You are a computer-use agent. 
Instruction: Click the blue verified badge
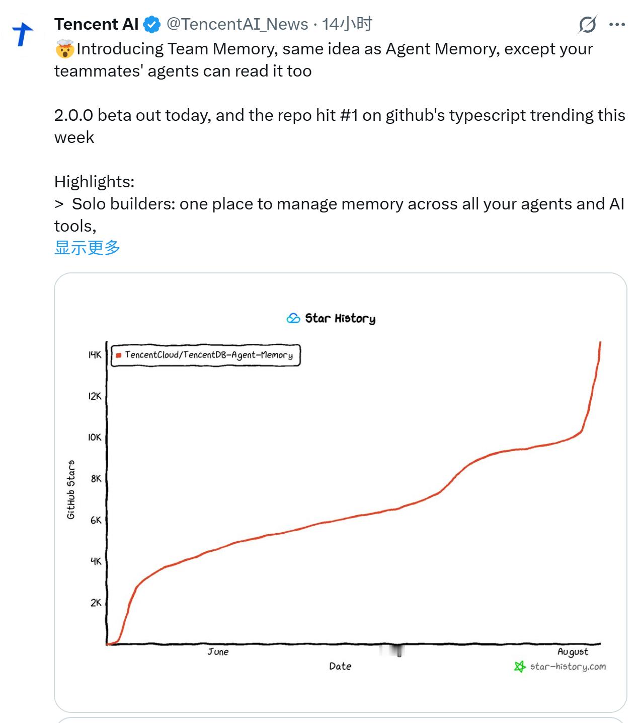(152, 24)
